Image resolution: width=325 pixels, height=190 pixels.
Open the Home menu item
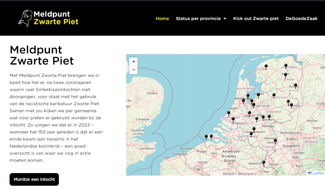(x=162, y=19)
